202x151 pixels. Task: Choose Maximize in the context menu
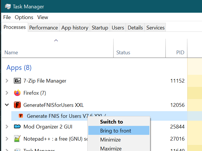click(119, 148)
